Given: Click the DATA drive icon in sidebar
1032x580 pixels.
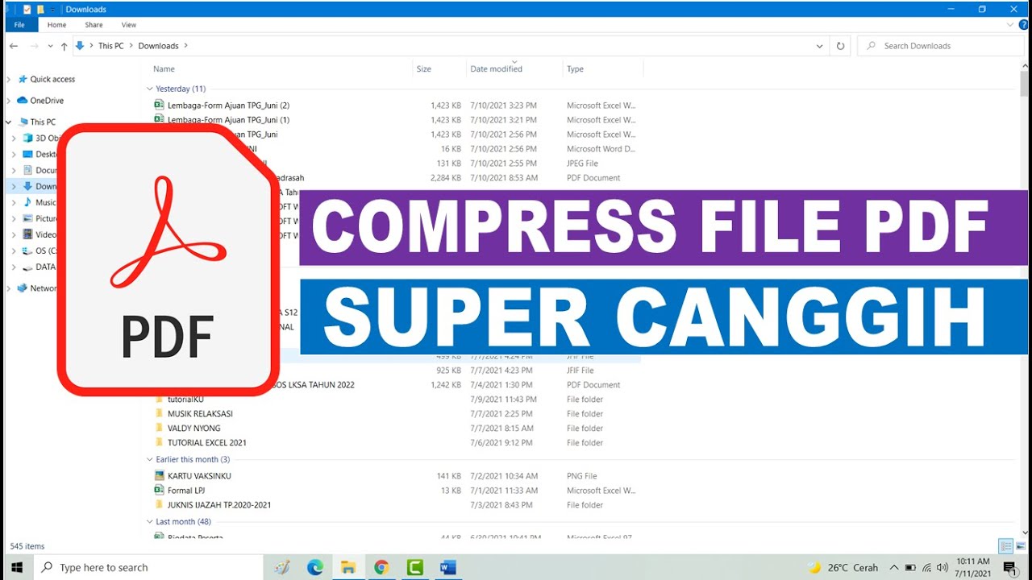Looking at the screenshot, I should click(x=28, y=267).
